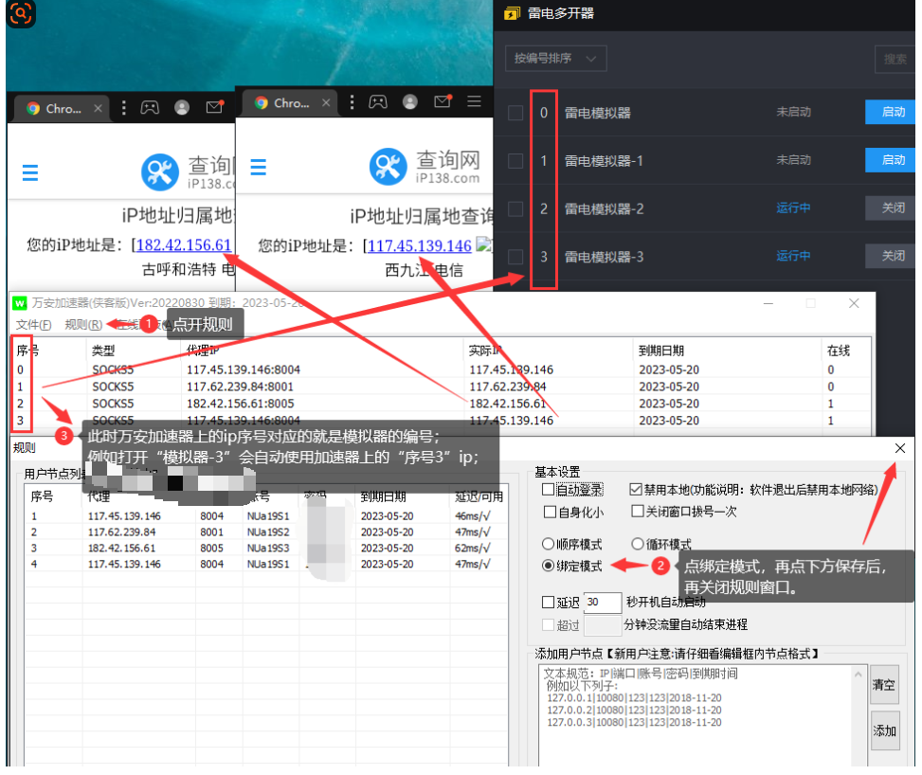This screenshot has width=922, height=775.
Task: Click the 雷电多开器 title icon
Action: (512, 13)
